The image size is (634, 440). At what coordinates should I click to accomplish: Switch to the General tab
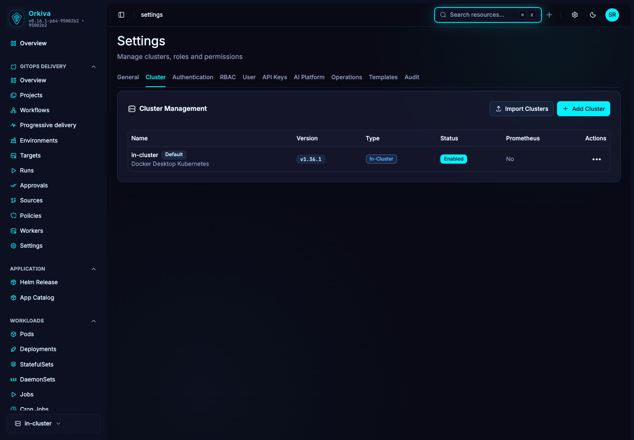point(128,77)
